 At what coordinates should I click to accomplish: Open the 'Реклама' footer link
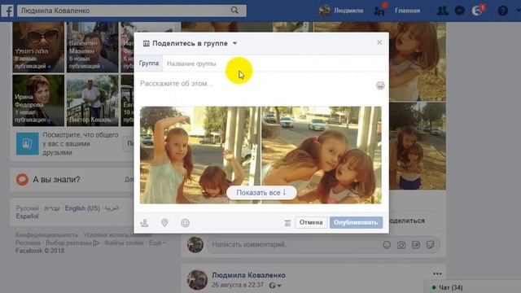pyautogui.click(x=28, y=243)
